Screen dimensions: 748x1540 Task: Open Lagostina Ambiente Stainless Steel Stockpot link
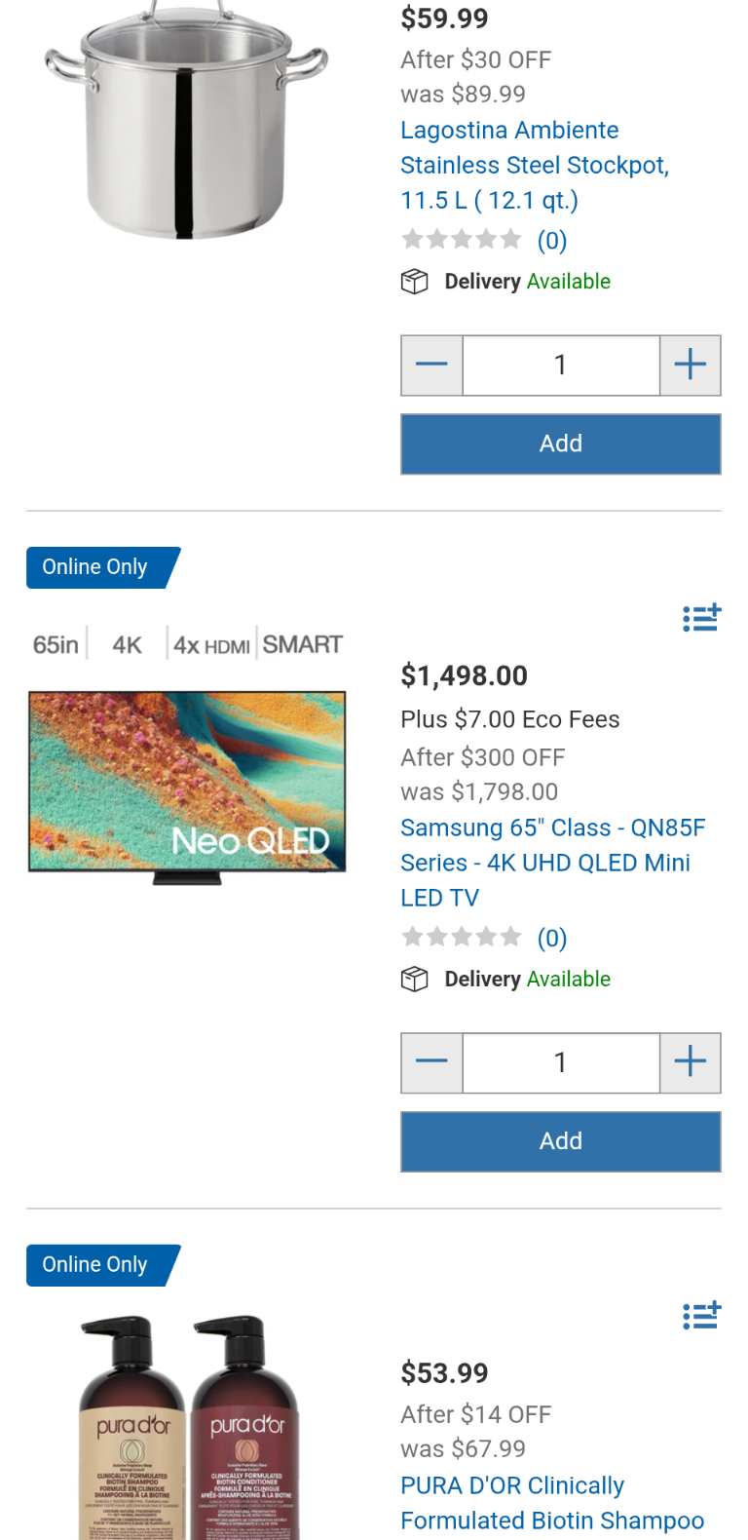534,165
